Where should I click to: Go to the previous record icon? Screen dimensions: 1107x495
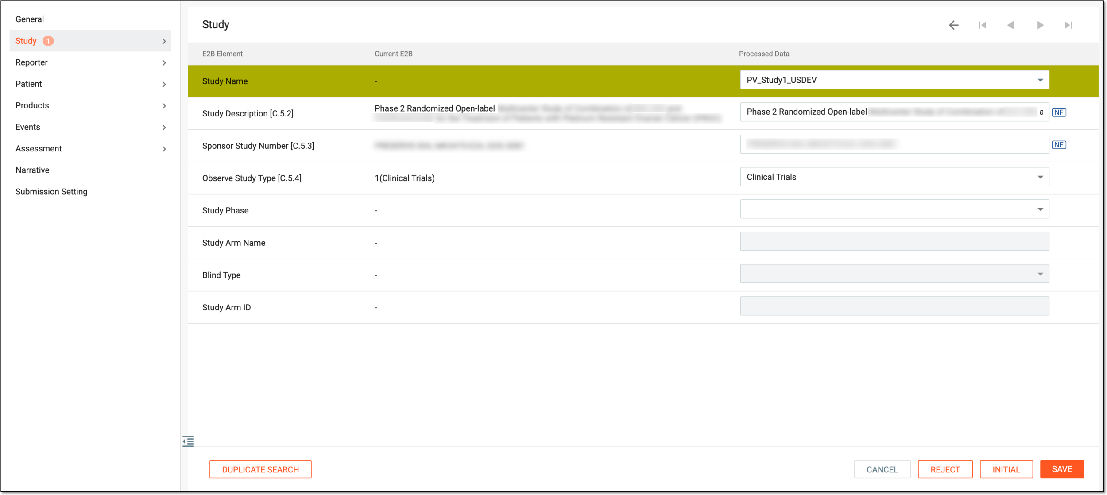pos(1011,25)
